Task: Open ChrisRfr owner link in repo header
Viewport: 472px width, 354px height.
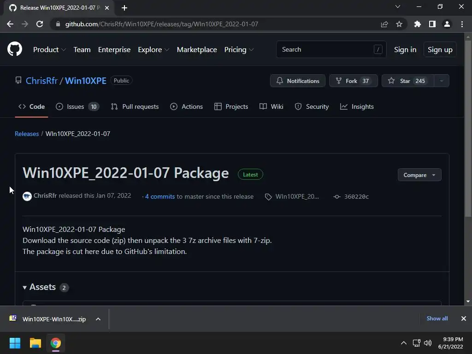Action: (x=41, y=81)
